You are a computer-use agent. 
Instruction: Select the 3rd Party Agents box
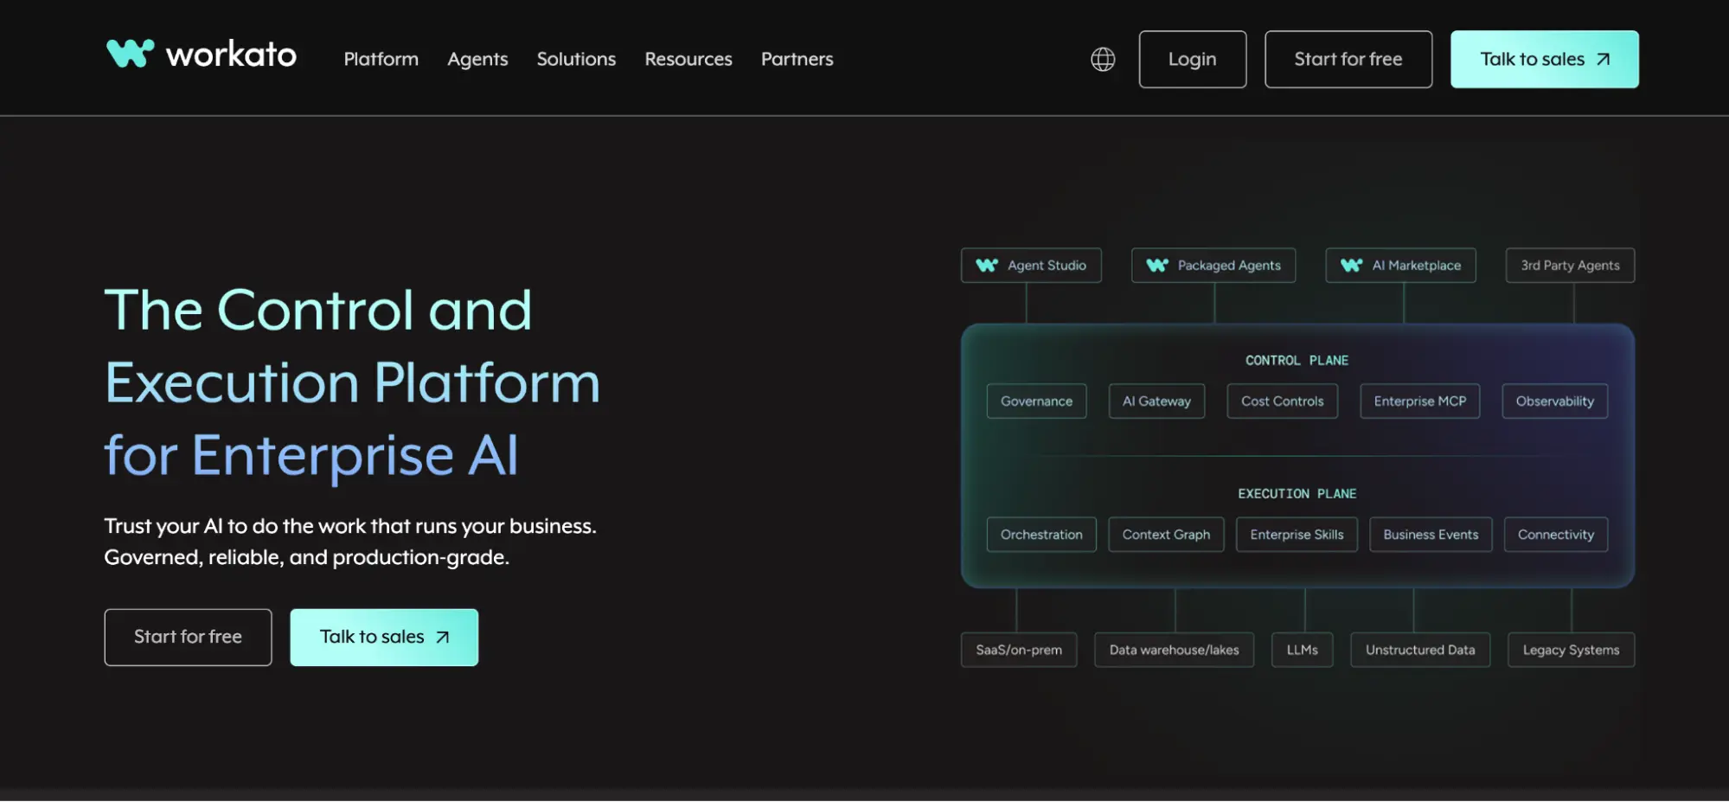pyautogui.click(x=1571, y=266)
